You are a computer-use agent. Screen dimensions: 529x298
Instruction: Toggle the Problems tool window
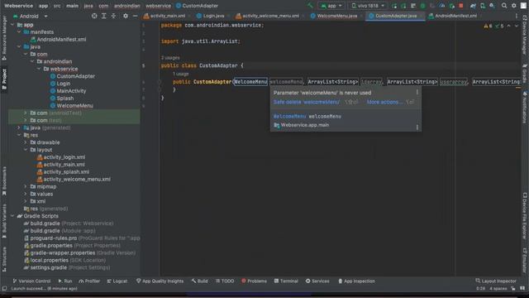coord(254,281)
